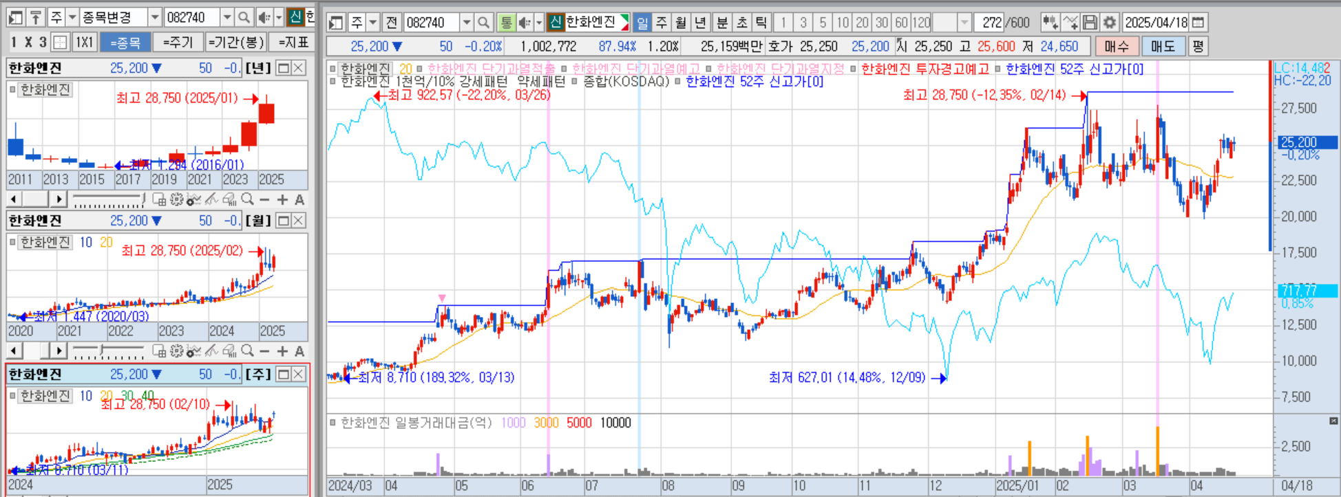Click the speaker icon in the left panel toolbar
Viewport: 1341px width, 497px height.
tap(264, 17)
